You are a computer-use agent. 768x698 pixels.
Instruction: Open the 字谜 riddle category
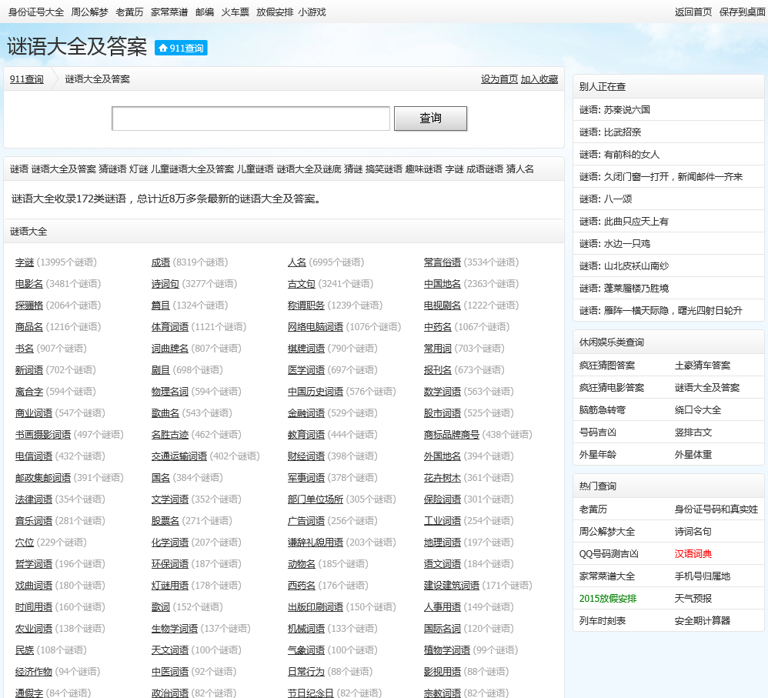click(25, 262)
